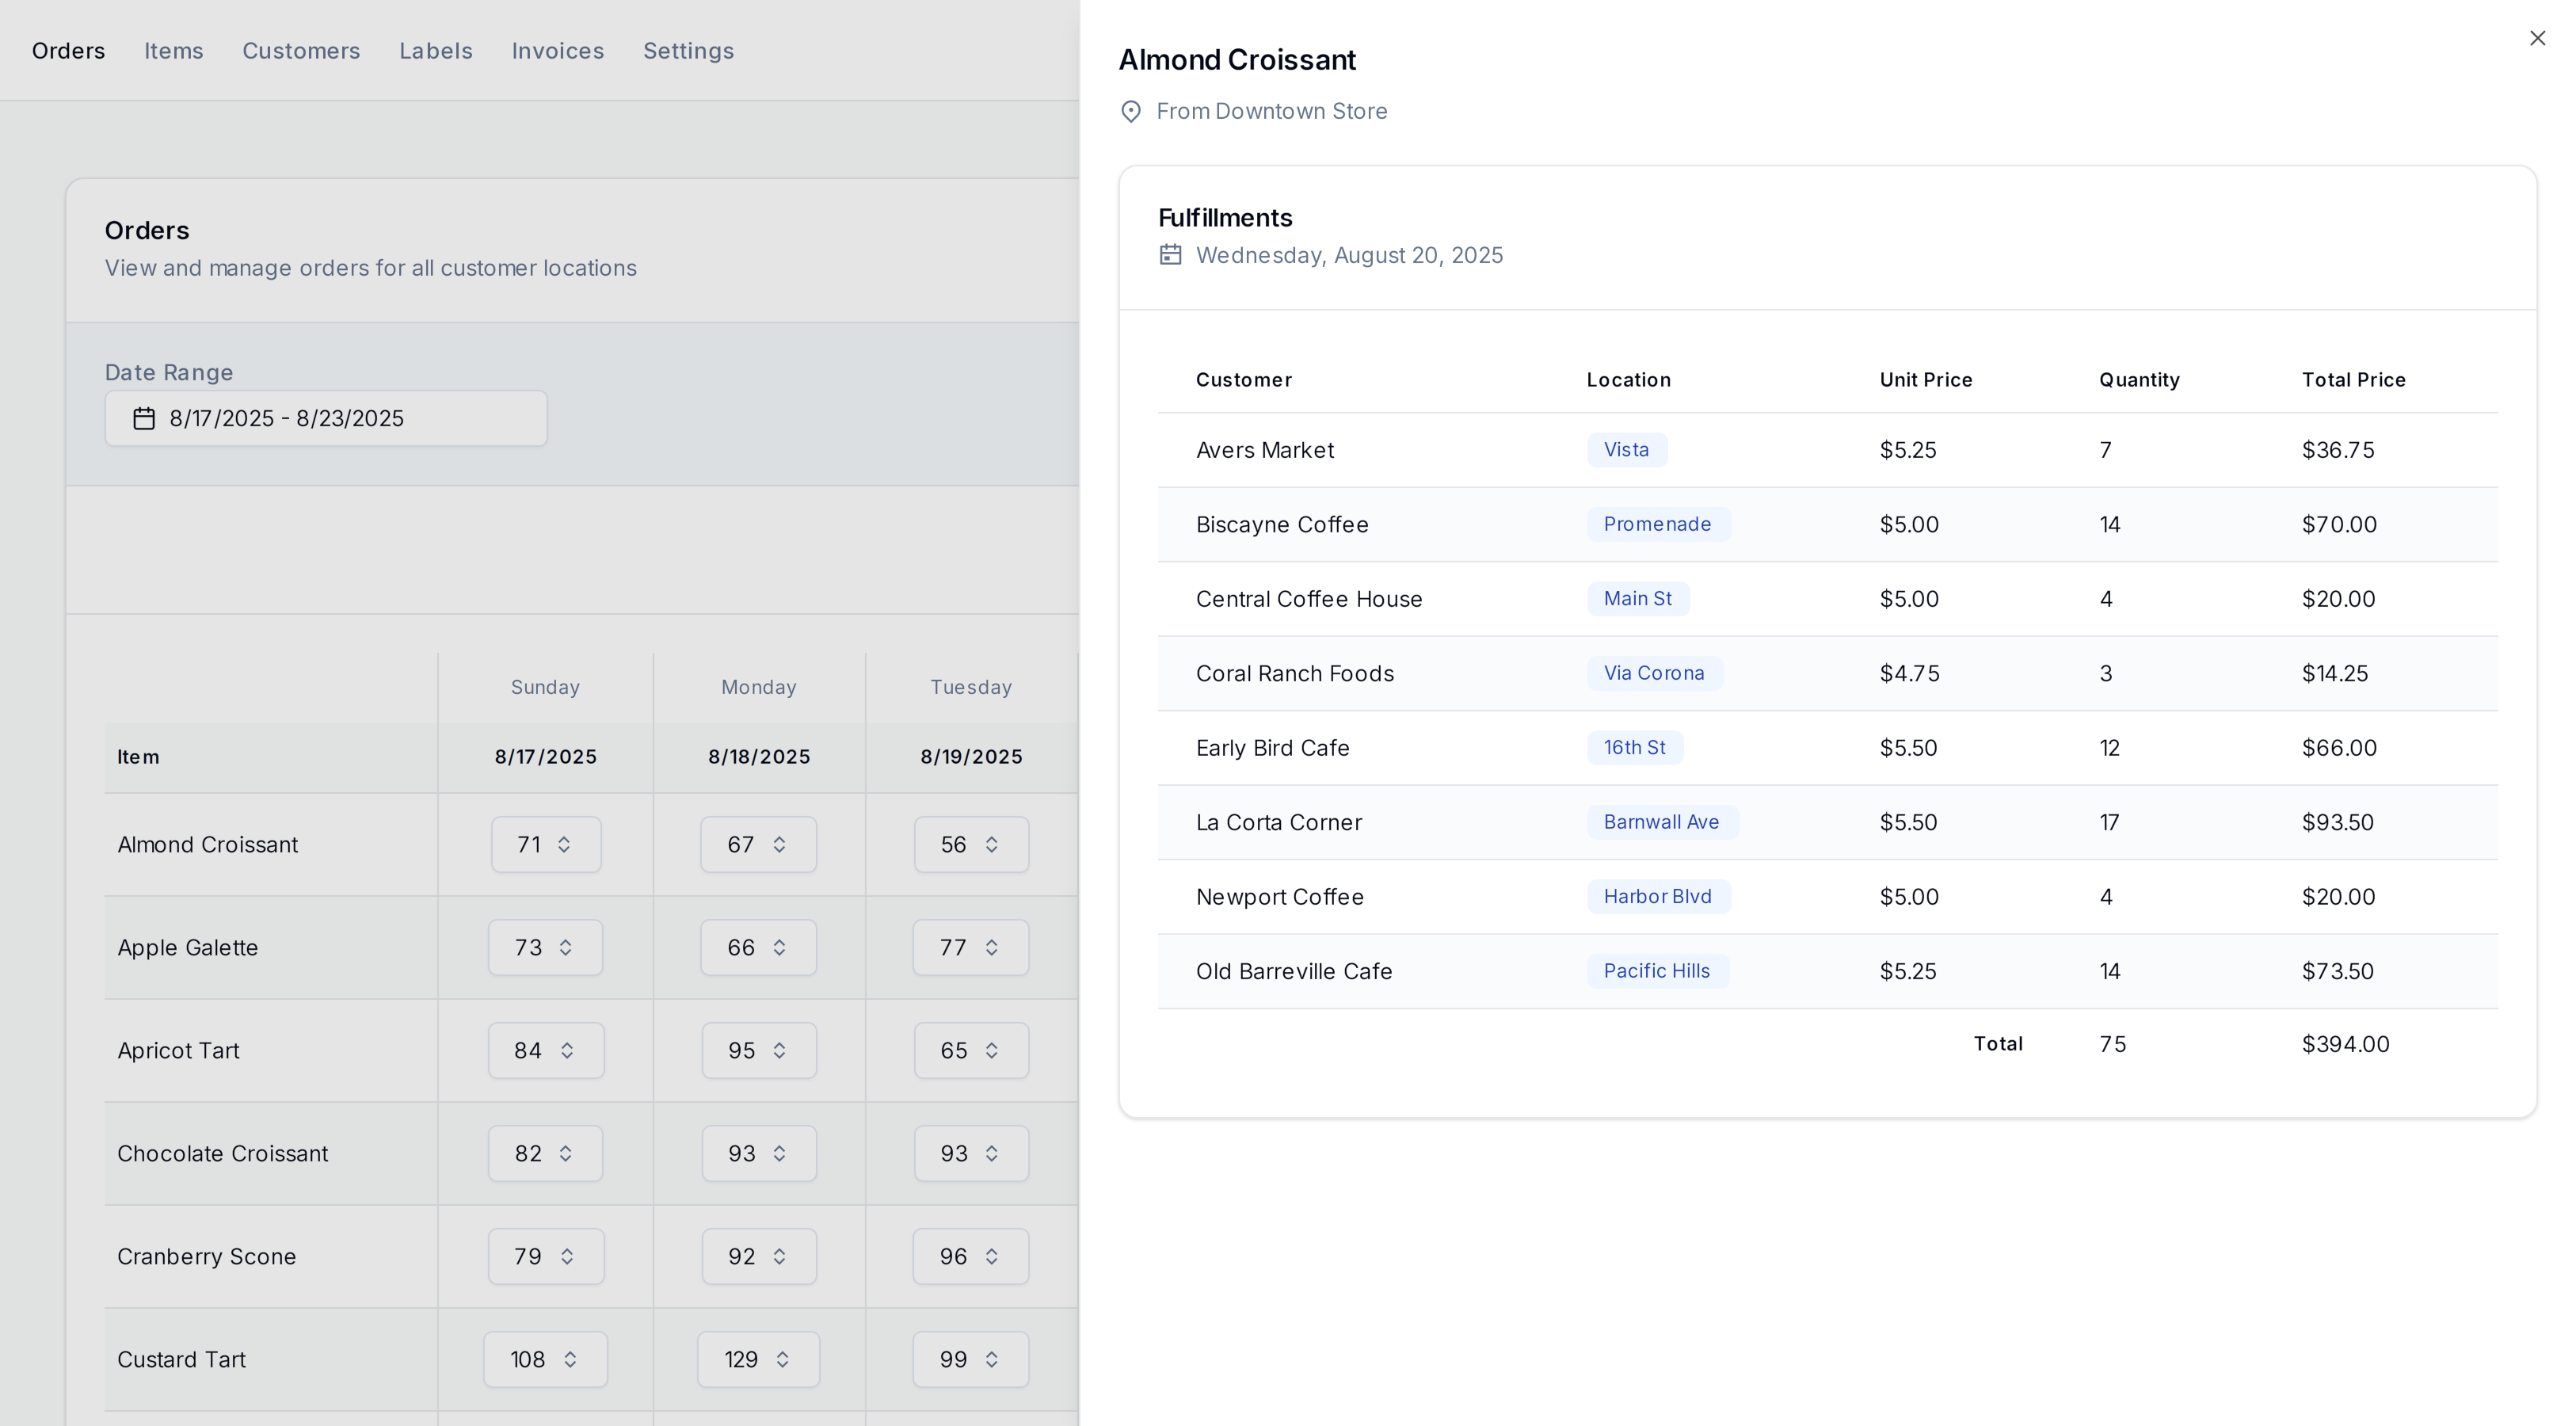This screenshot has height=1426, width=2576.
Task: Click the Unit Price column header
Action: pos(1926,380)
